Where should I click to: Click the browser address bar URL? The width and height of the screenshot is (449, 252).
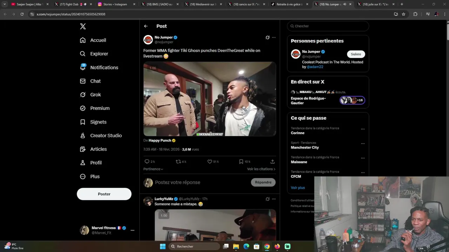71,14
